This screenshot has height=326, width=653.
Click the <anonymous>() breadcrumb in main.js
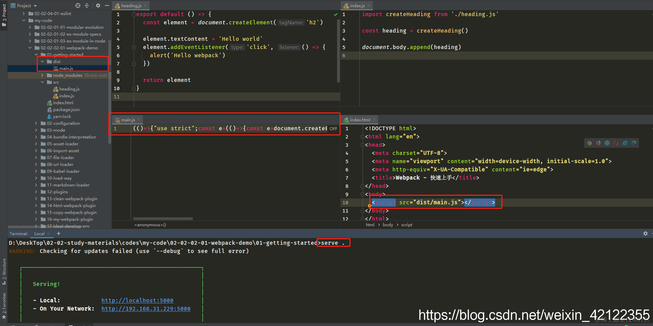point(150,225)
